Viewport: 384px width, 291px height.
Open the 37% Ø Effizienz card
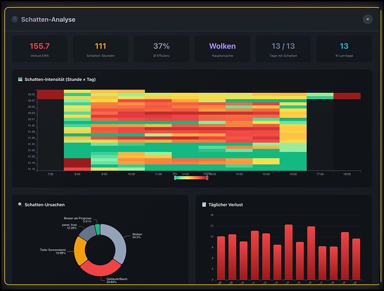click(x=161, y=49)
